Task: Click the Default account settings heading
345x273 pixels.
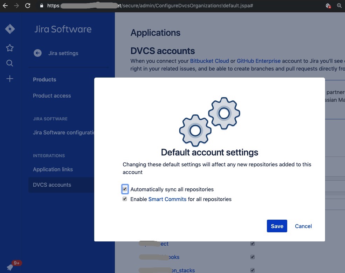Action: [x=209, y=152]
